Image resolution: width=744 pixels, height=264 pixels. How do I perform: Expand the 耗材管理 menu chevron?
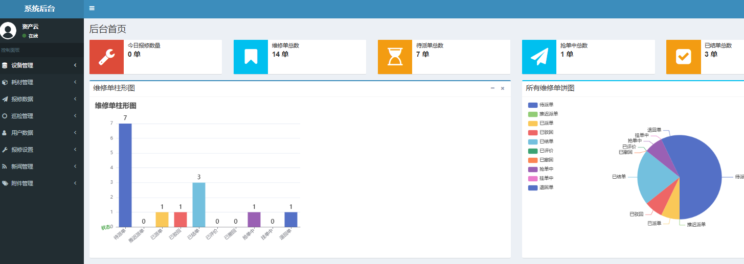click(75, 82)
